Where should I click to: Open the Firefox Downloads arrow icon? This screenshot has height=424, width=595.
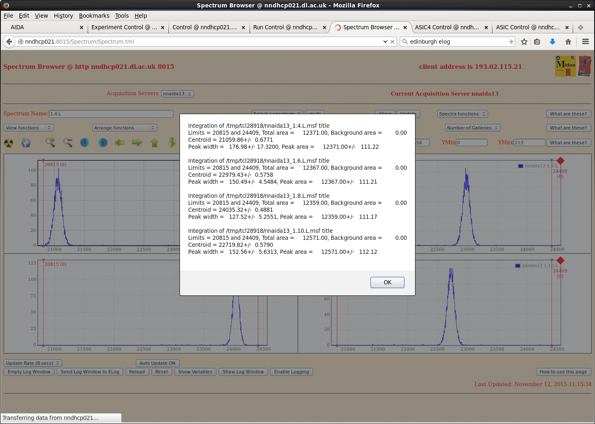(553, 42)
